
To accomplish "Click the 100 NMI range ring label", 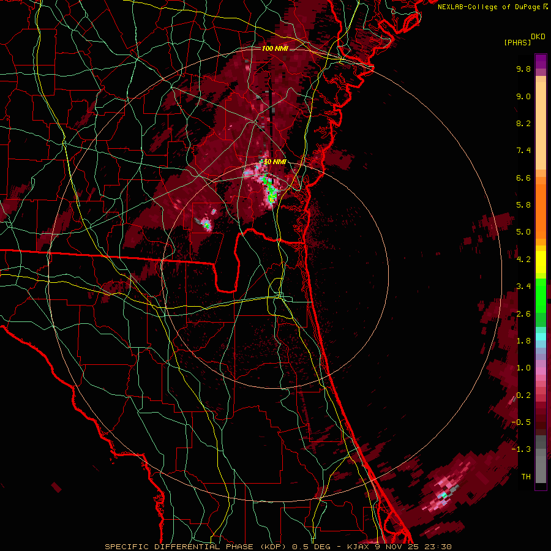I will [x=275, y=48].
